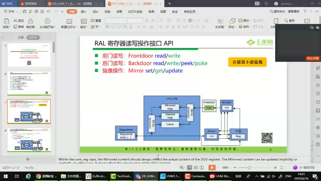
Task: Click the Arrange (排列) icon
Action: click(x=240, y=27)
